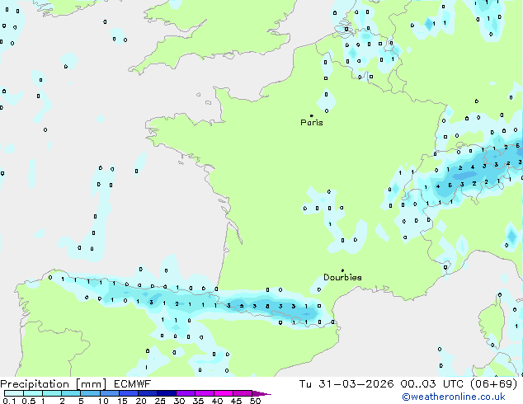
Task: Select the 5–10 mm light blue legend swatch
Action: (90, 393)
